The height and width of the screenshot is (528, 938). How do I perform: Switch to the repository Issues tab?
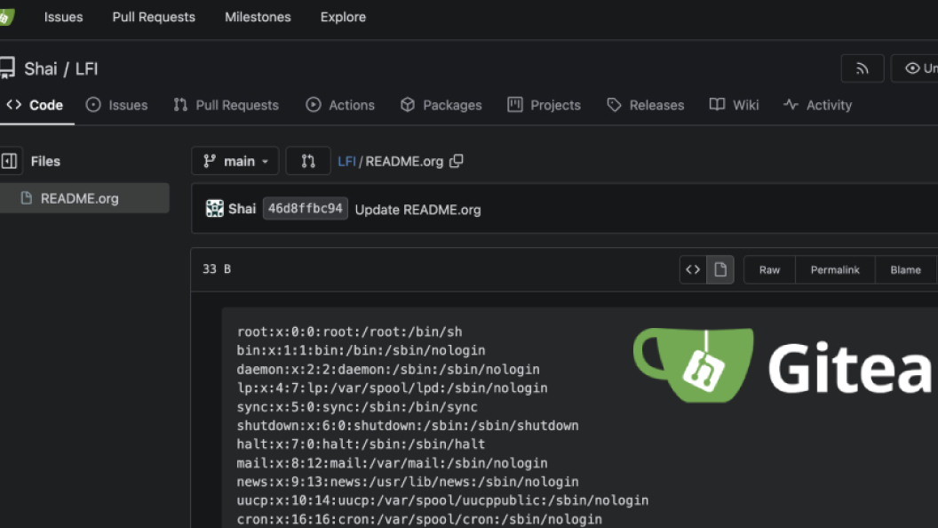tap(116, 106)
